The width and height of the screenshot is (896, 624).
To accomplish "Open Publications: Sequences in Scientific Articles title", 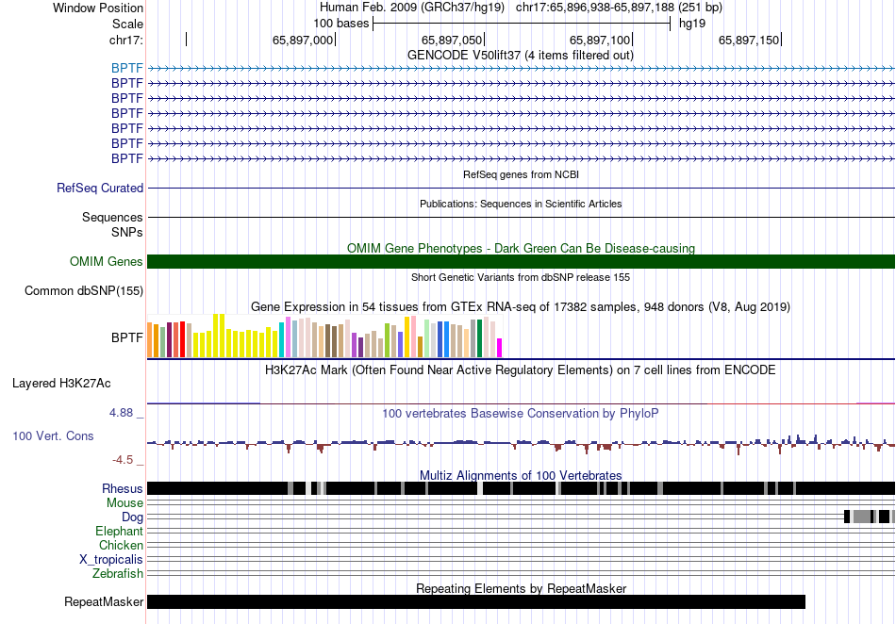I will 521,204.
